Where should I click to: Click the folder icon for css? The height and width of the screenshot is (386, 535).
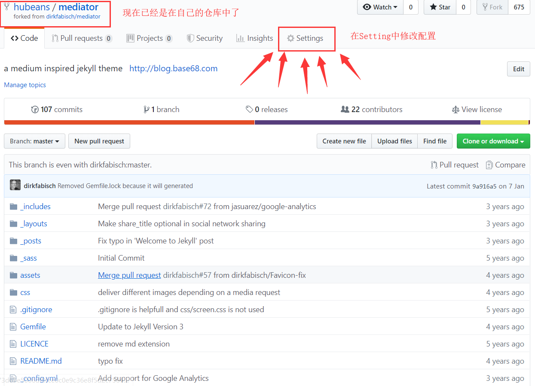point(13,292)
